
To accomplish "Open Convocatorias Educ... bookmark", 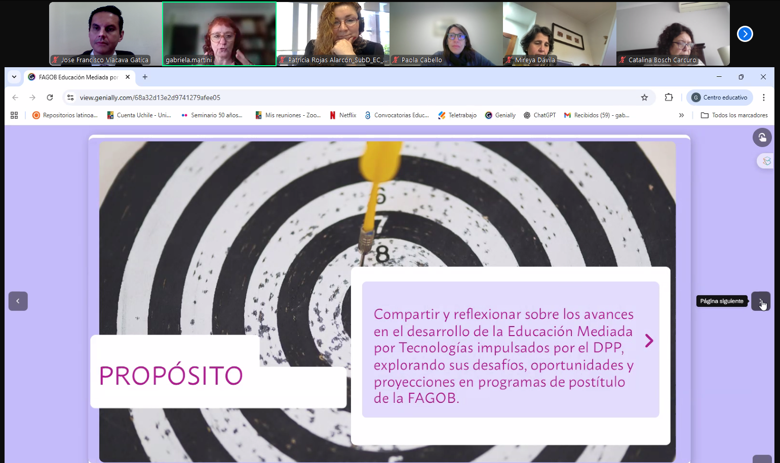I will [x=397, y=115].
